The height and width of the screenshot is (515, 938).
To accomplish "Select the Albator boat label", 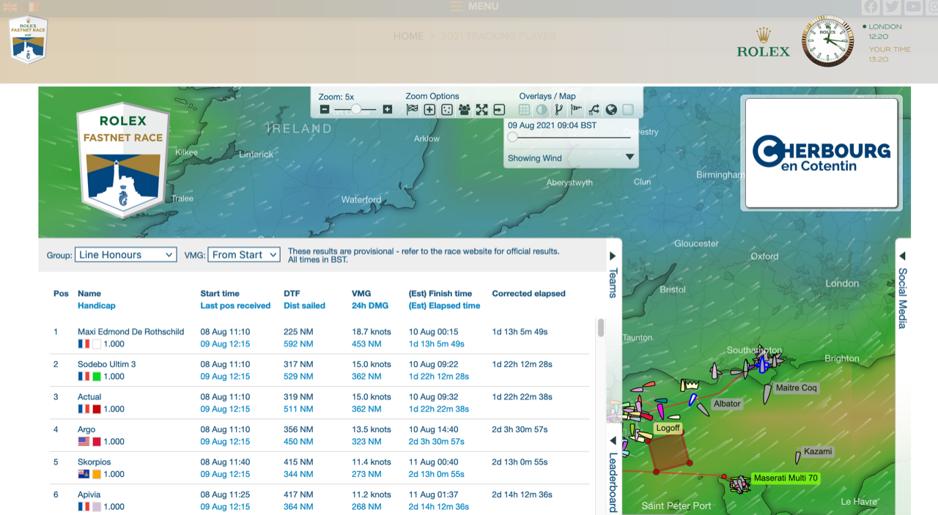I will pos(727,404).
